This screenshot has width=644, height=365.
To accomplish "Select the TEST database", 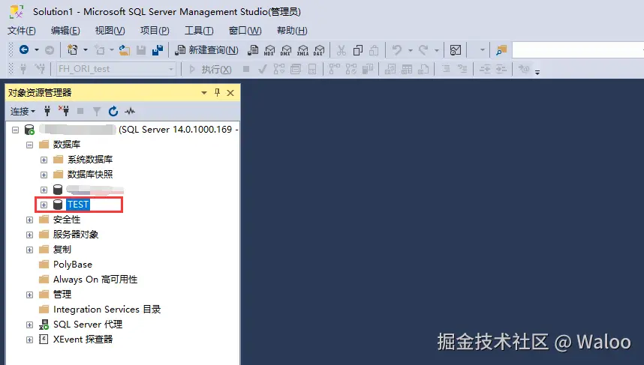I will pyautogui.click(x=78, y=205).
